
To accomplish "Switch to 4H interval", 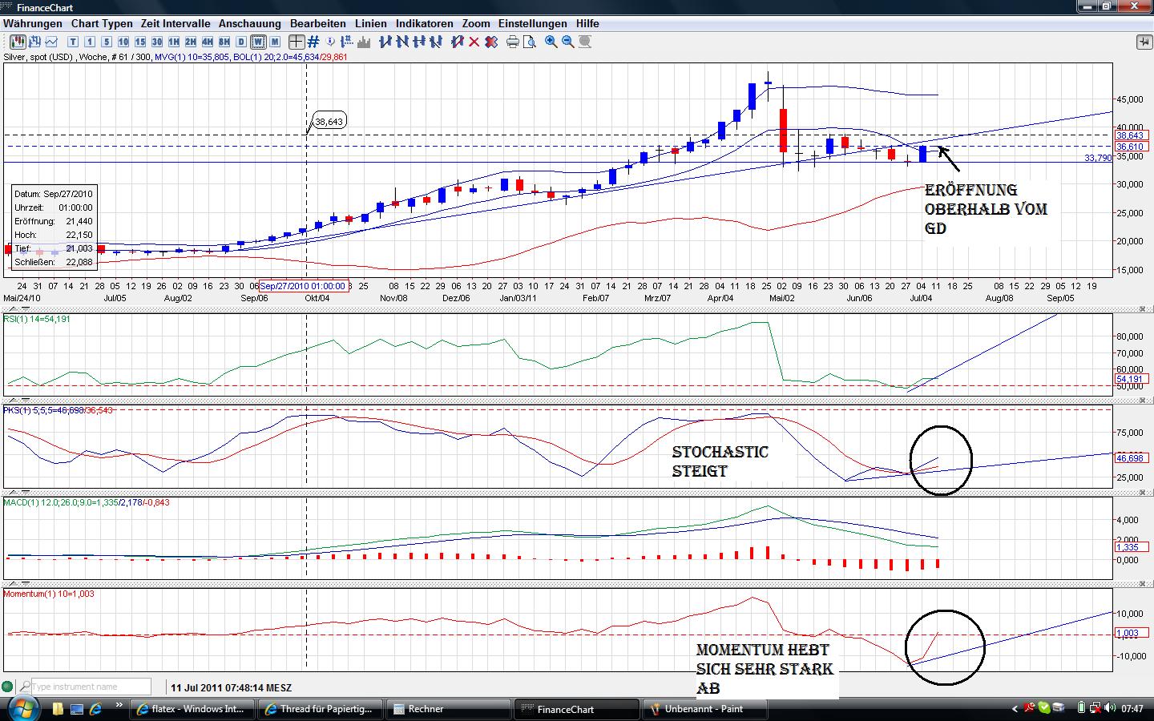I will pos(208,42).
